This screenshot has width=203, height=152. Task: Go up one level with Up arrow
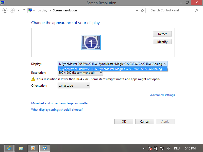click(x=24, y=10)
